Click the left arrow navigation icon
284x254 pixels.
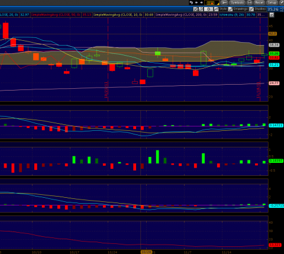[x=196, y=2]
